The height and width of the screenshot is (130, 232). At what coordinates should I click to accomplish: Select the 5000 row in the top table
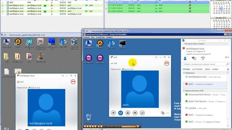52,3
